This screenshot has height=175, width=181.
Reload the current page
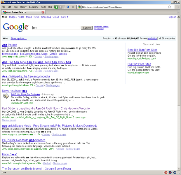pos(68,7)
